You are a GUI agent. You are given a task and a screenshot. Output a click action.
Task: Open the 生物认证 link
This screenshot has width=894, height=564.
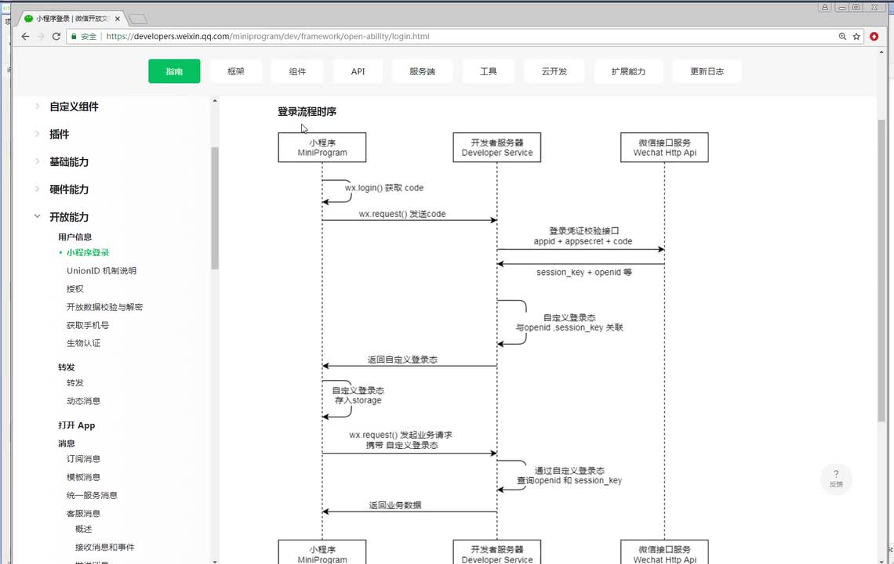tap(83, 343)
